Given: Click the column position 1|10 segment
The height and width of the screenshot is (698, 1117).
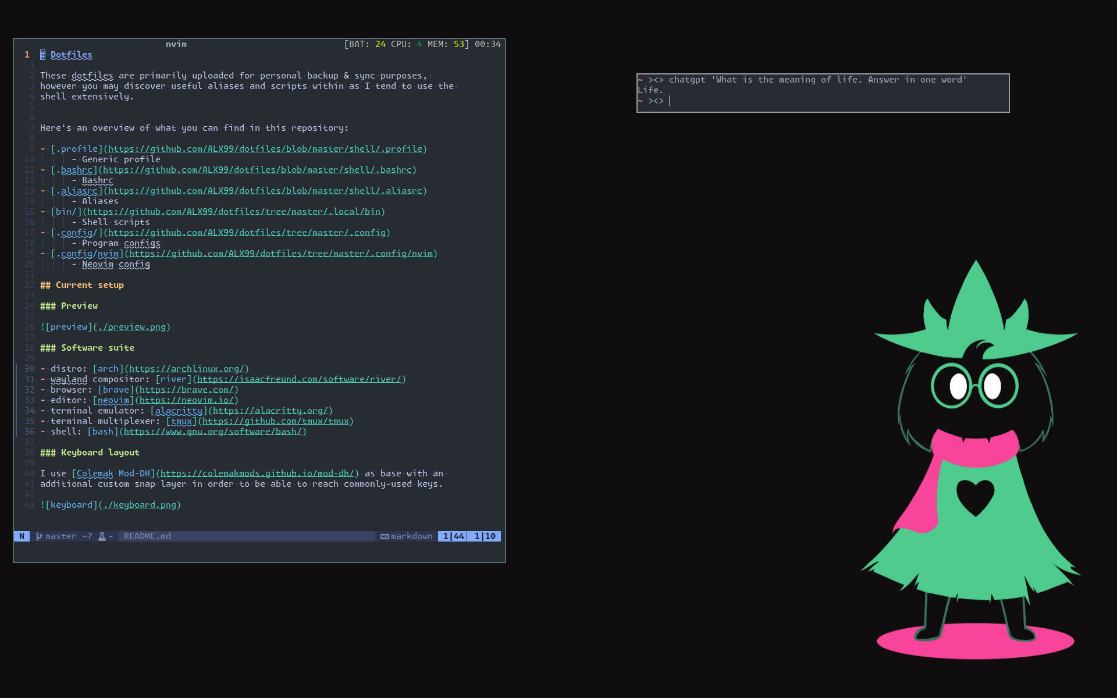Looking at the screenshot, I should tap(485, 536).
